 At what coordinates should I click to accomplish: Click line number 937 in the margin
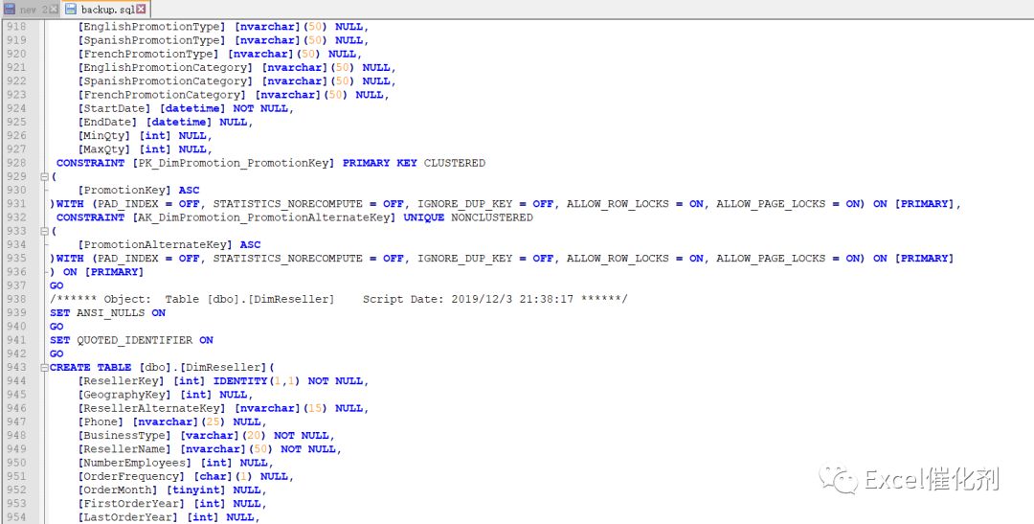point(16,285)
